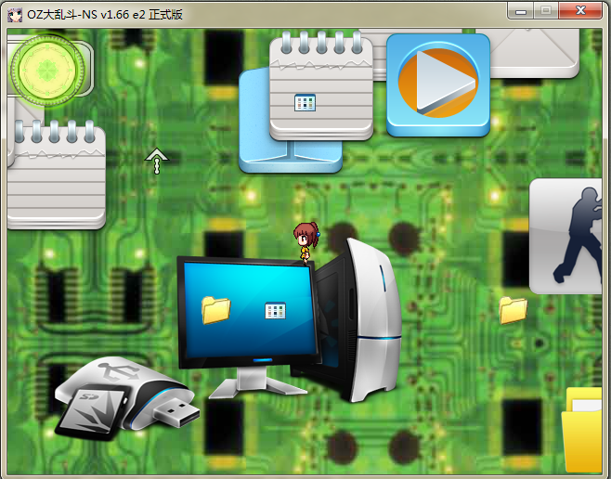611x479 pixels.
Task: Click the Counter-Strike soldier silhouette icon
Action: click(565, 237)
